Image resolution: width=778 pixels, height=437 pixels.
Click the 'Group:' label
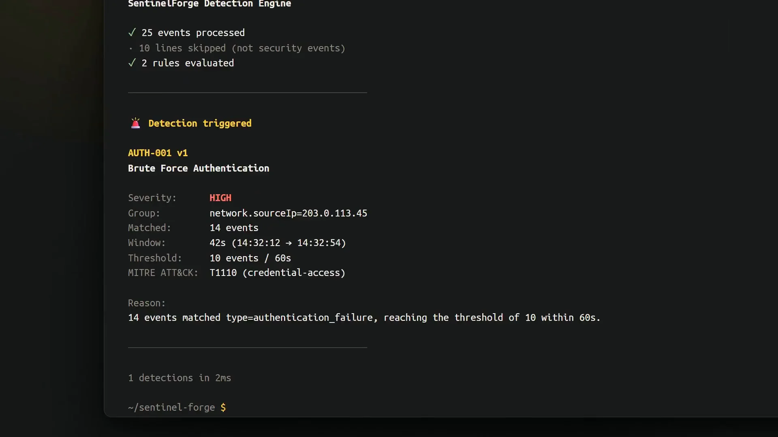(144, 213)
